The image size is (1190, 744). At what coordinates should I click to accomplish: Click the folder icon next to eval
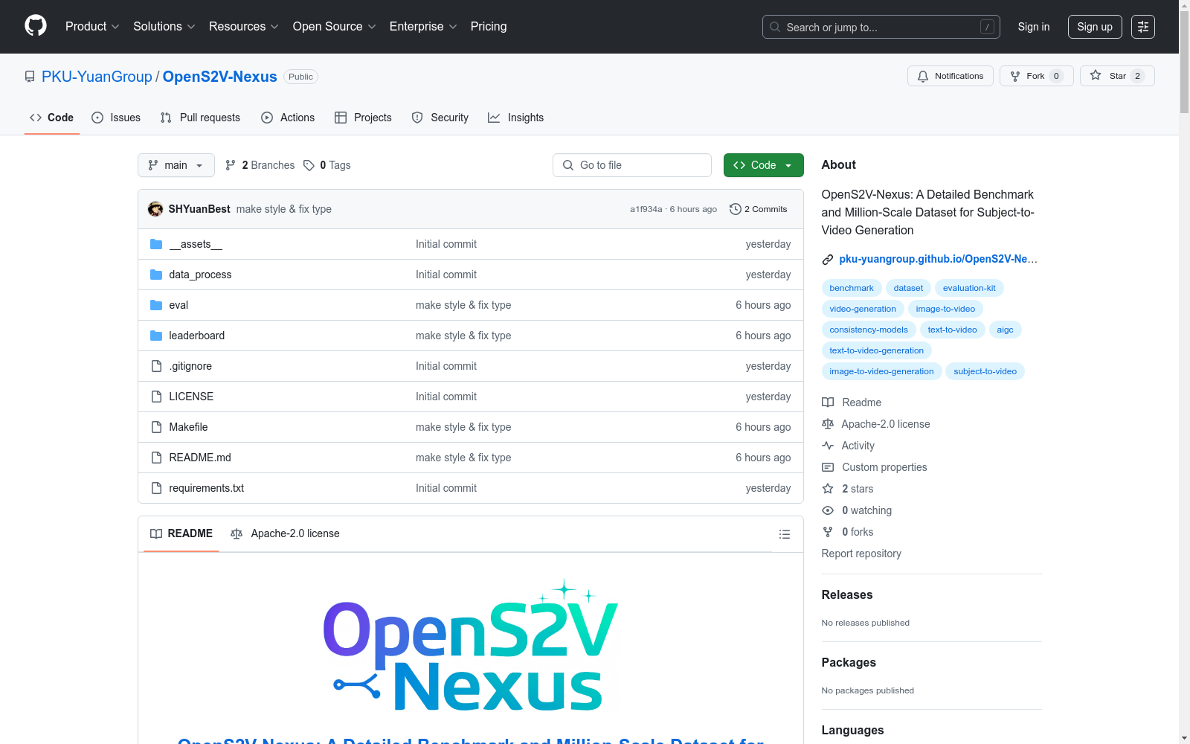(156, 305)
